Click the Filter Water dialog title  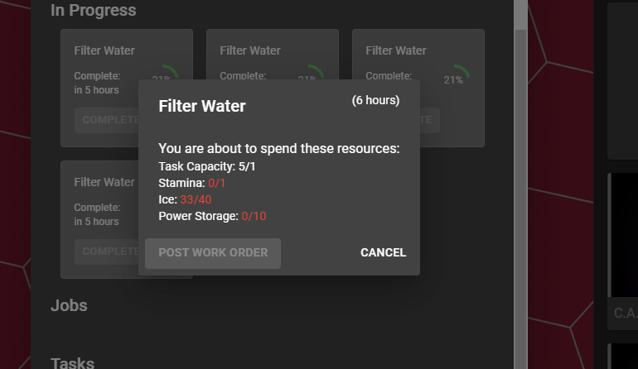(x=202, y=106)
